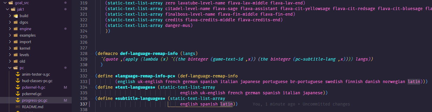Collapse the jak1 folder chevron
Viewport: 432px width, 112px height.
coord(7,9)
